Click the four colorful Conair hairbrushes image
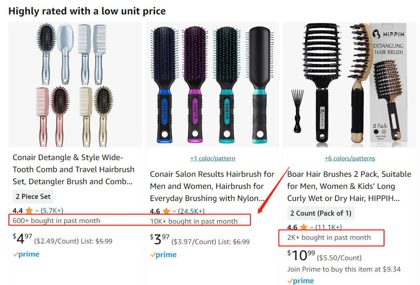Viewport: 420px width, 285px height. 212,85
